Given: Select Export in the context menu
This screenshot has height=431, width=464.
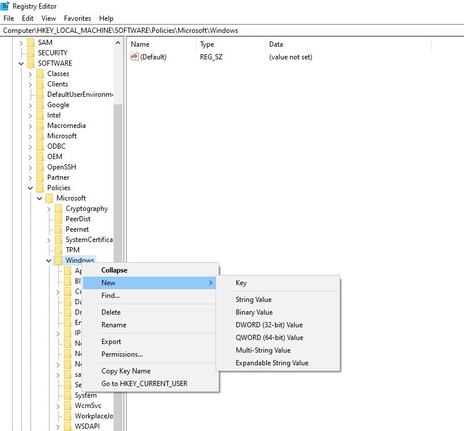Looking at the screenshot, I should click(150, 342).
